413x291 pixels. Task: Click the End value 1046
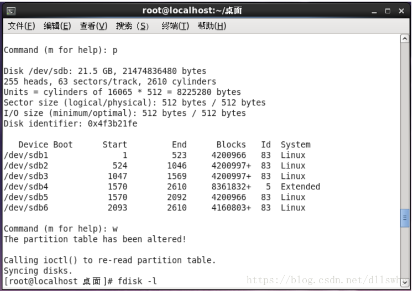[177, 166]
